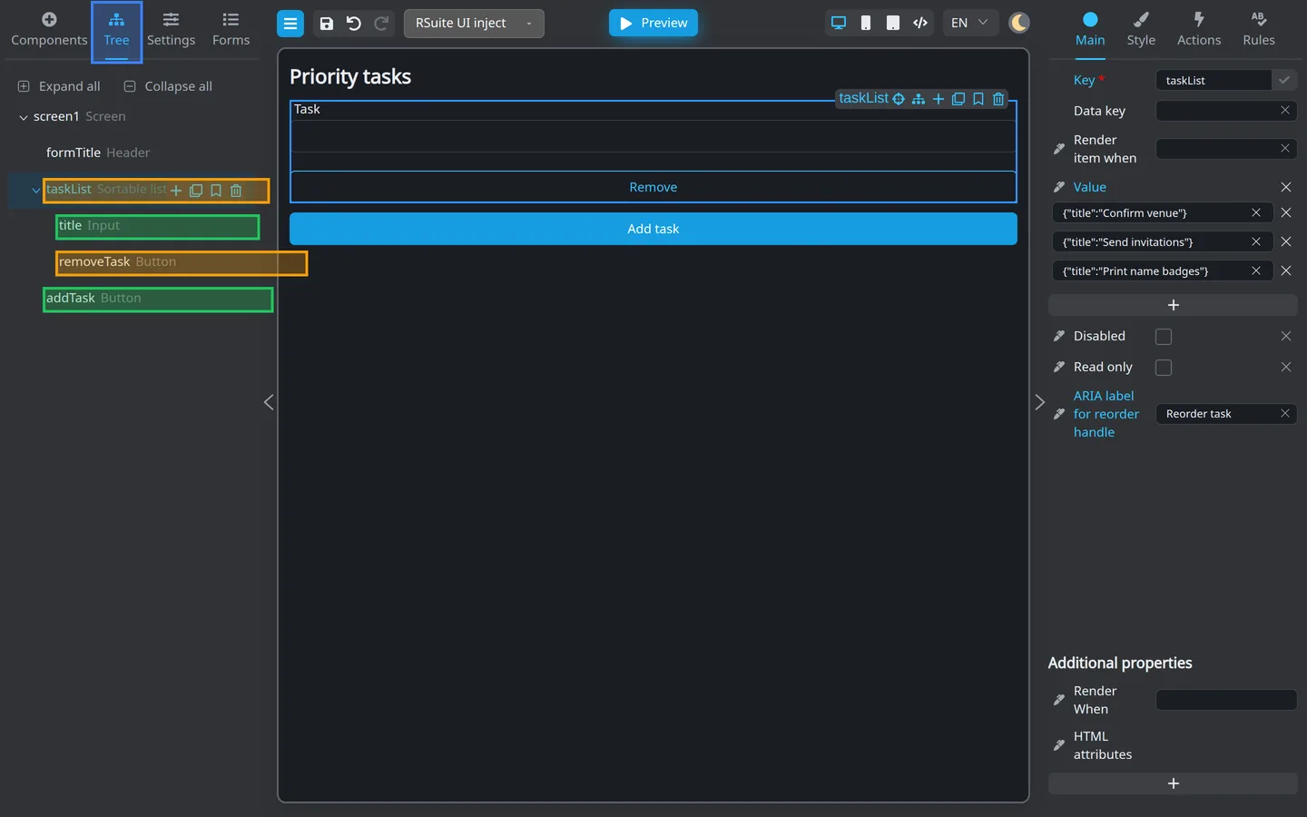Edit the Key field containing taskList

pyautogui.click(x=1214, y=81)
